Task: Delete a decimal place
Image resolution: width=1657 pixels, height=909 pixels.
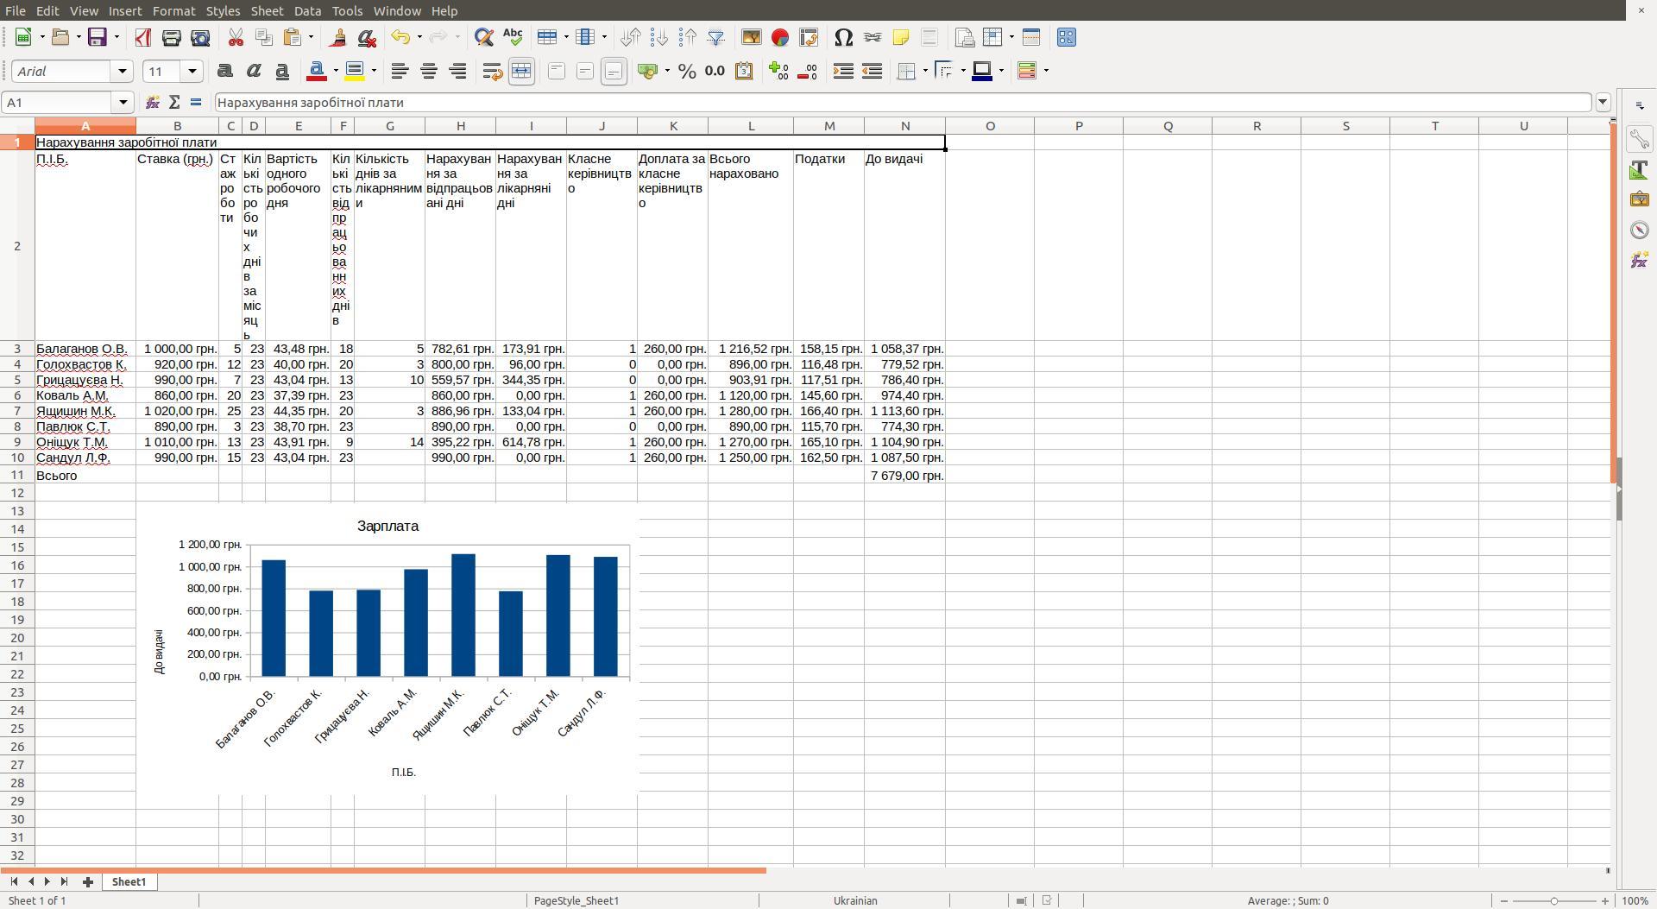Action: (x=807, y=72)
